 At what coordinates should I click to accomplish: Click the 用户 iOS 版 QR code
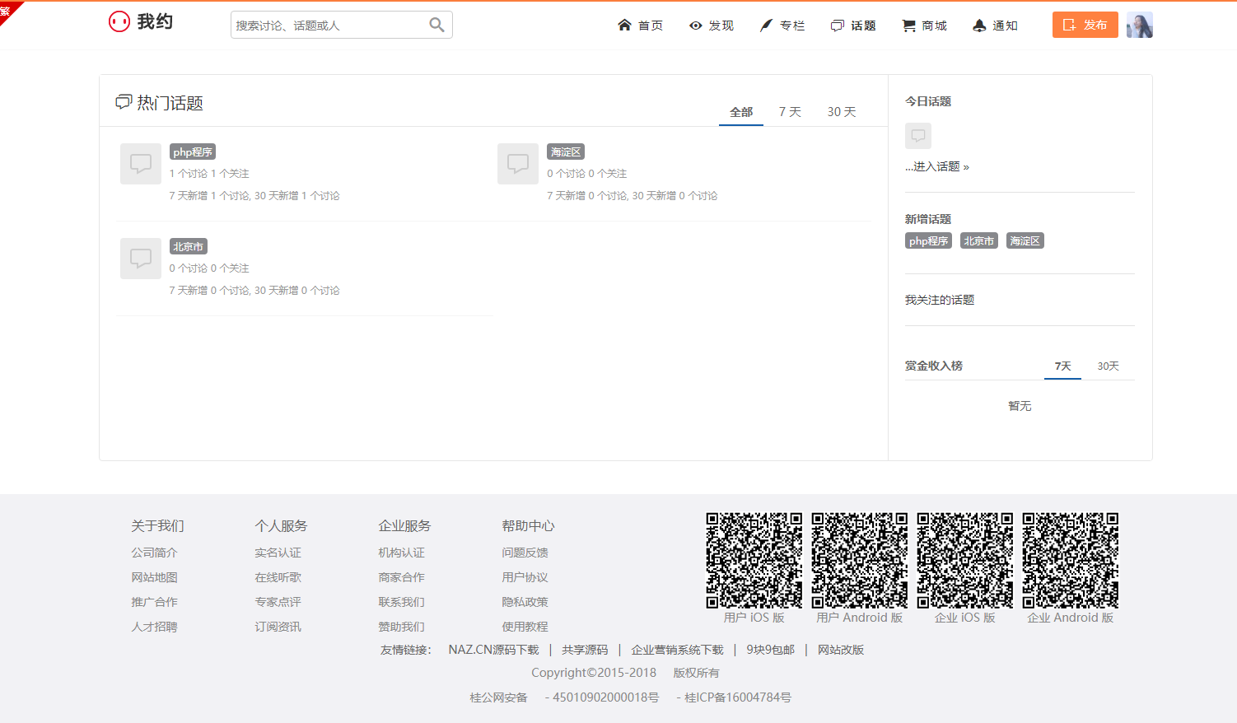coord(754,560)
